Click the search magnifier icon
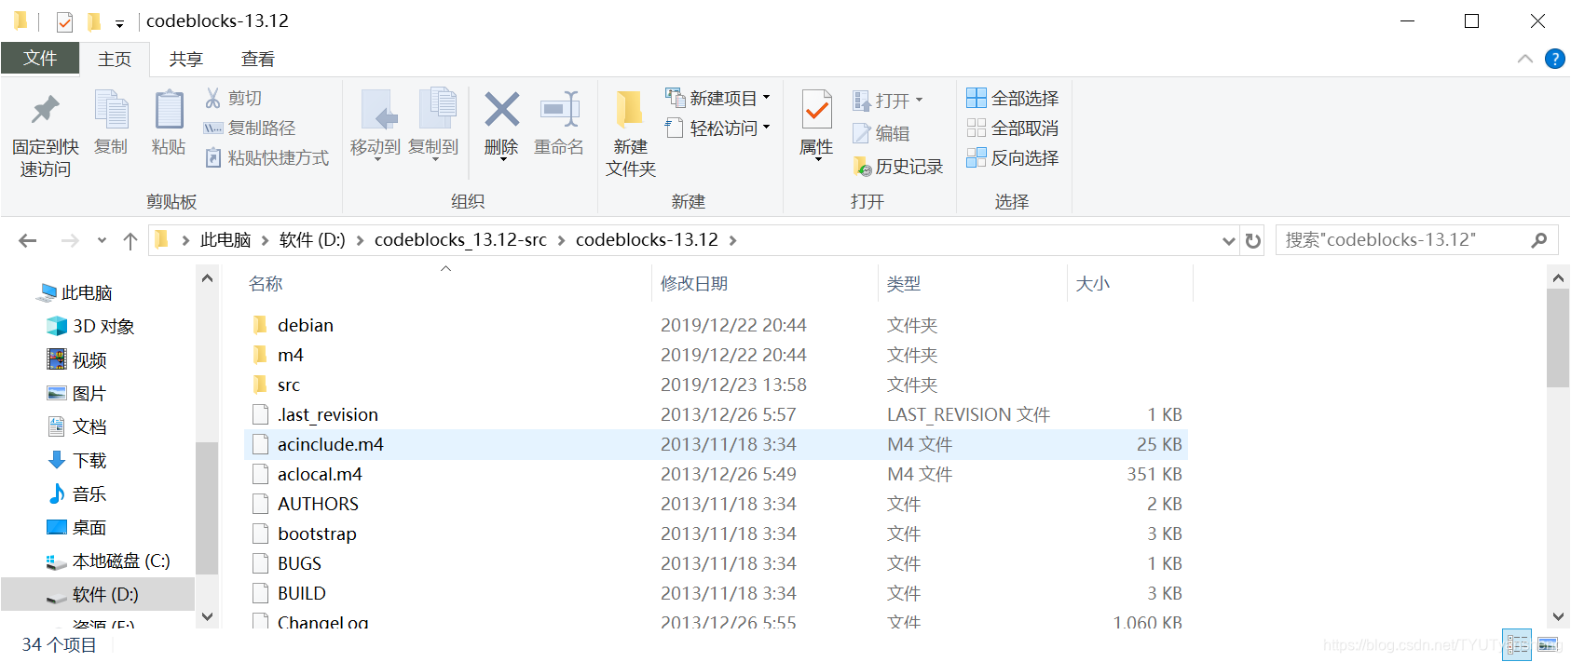The height and width of the screenshot is (662, 1571). [x=1538, y=240]
